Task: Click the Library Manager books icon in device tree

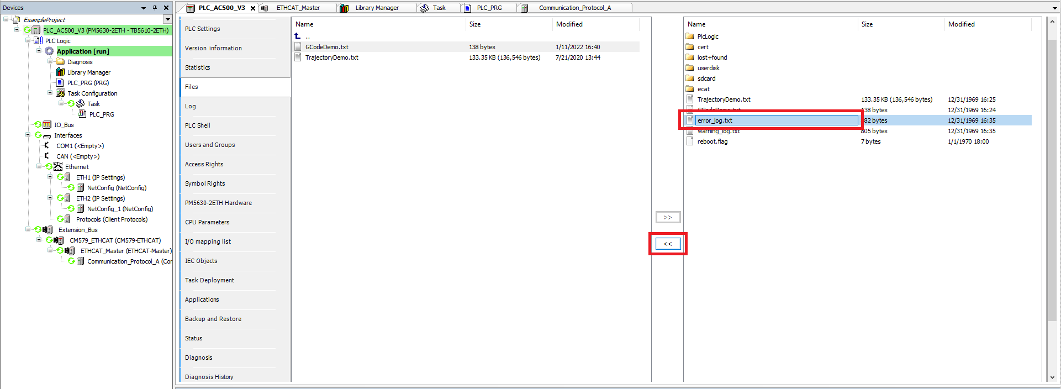Action: click(60, 72)
